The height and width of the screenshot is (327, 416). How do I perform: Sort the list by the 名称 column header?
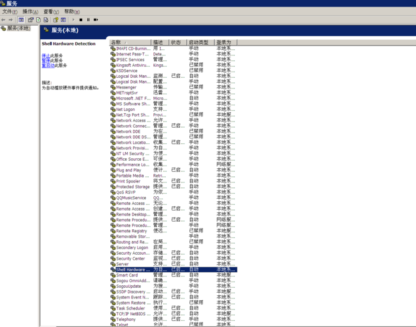click(x=130, y=42)
